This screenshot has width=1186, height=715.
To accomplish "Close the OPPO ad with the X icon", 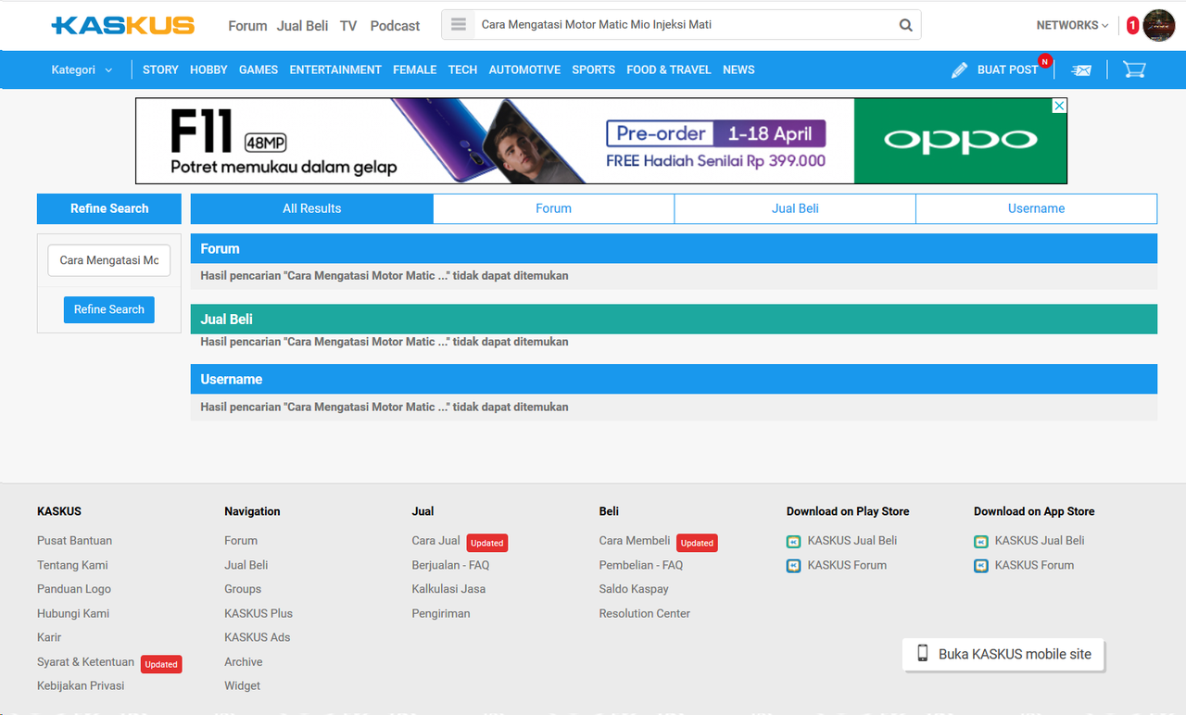I will (1060, 107).
